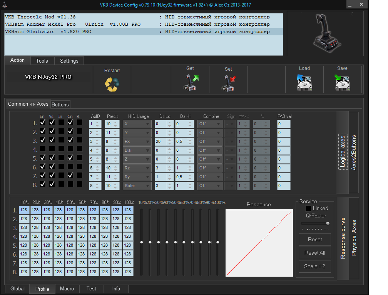Viewport: 388px width, 295px height.
Task: Open the Info bottom tab
Action: 116,288
